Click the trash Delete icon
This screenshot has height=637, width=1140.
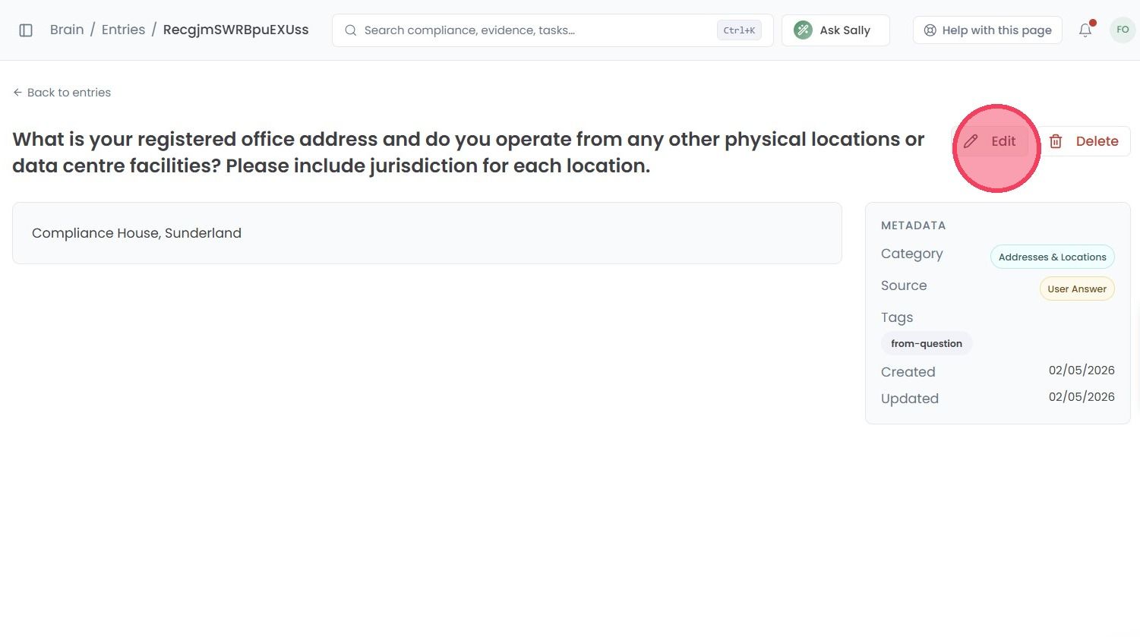click(x=1056, y=141)
